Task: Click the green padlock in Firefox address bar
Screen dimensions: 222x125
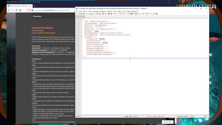Action: click(32, 10)
